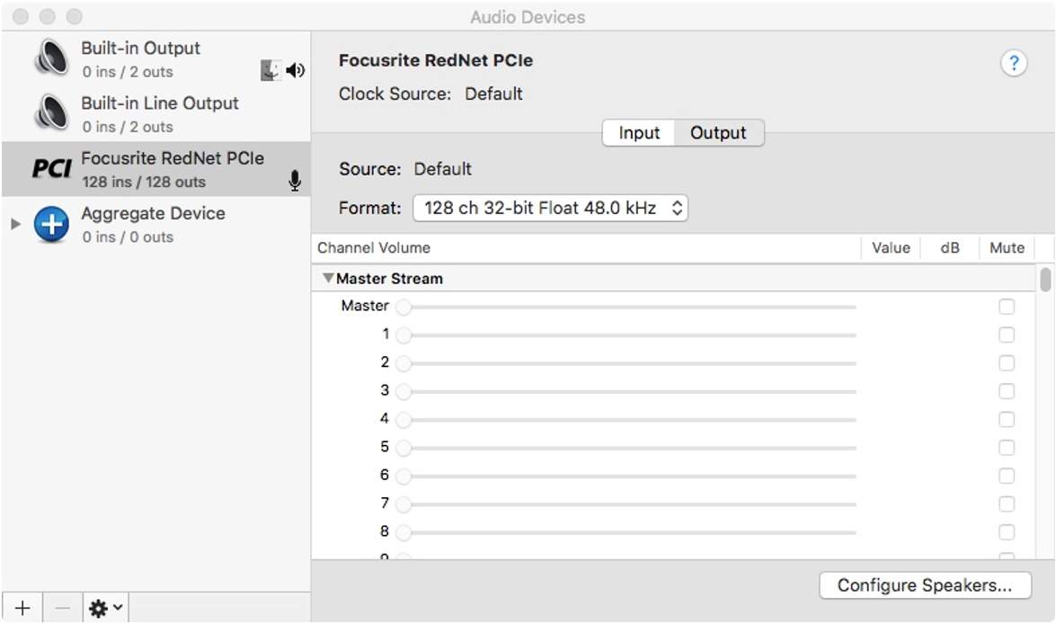Screen dimensions: 1056x624
Task: Click the sound output speaker indicator icon
Action: point(295,70)
